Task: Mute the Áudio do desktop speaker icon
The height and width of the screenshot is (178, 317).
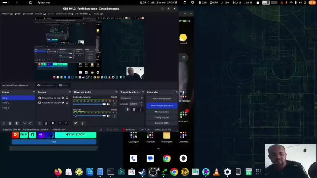Action: (108, 104)
